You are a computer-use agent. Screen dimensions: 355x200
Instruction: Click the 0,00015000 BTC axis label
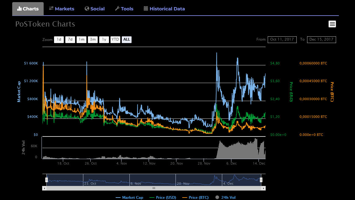click(313, 117)
